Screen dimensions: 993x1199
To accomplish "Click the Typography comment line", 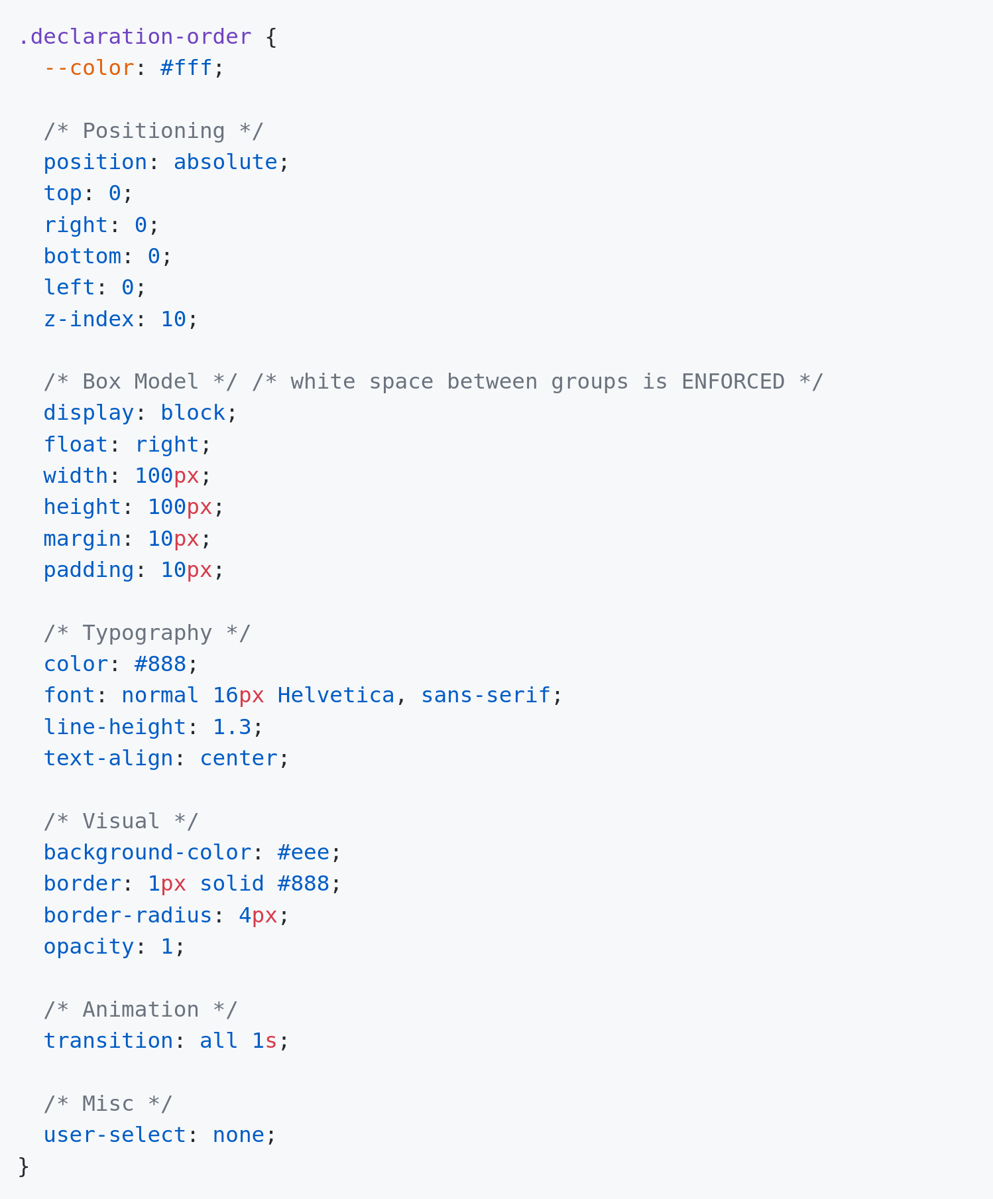I will click(147, 633).
